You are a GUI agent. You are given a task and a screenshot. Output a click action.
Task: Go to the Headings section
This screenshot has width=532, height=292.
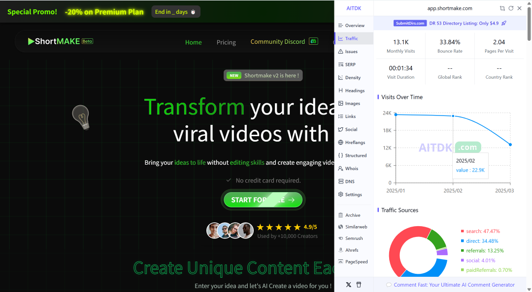(x=354, y=90)
